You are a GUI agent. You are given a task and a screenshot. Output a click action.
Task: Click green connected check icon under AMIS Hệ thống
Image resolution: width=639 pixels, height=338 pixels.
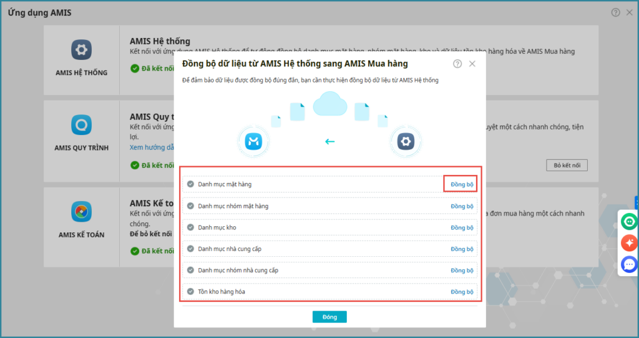tap(135, 69)
